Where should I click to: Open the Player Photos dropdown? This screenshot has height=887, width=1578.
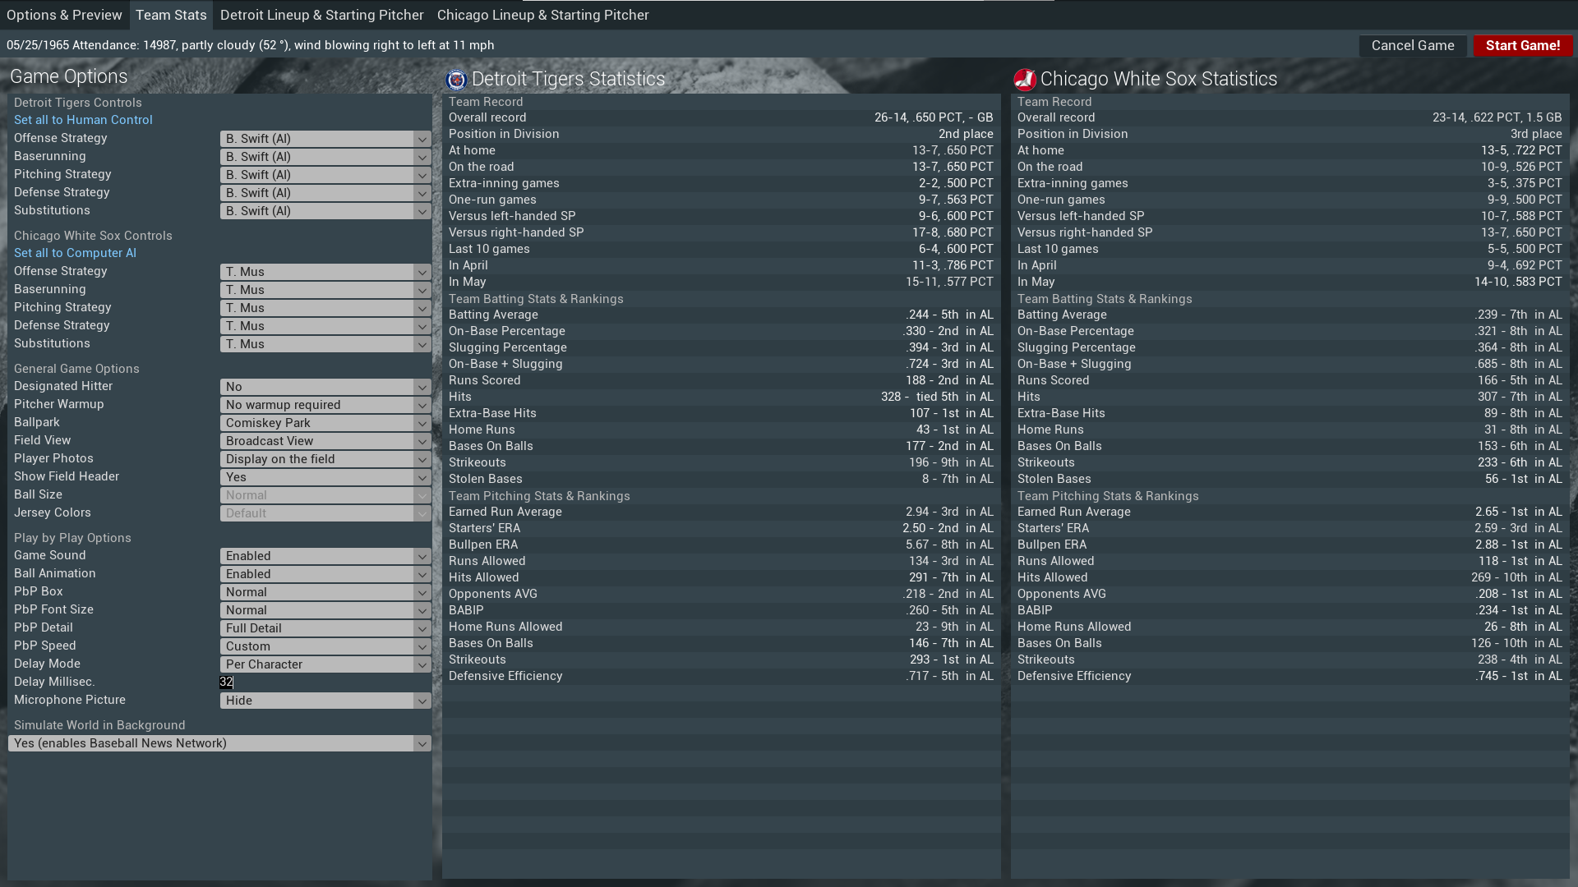tap(325, 459)
